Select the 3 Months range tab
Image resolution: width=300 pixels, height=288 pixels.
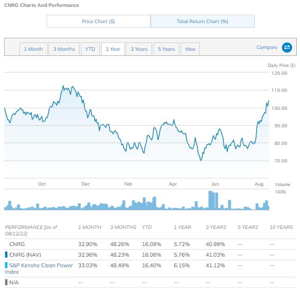pyautogui.click(x=64, y=49)
